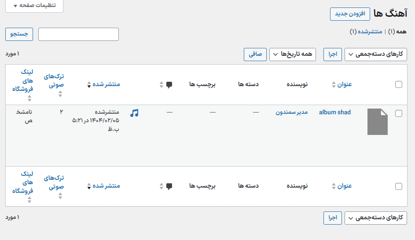
Task: Click the صافی filter button
Action: pos(255,55)
